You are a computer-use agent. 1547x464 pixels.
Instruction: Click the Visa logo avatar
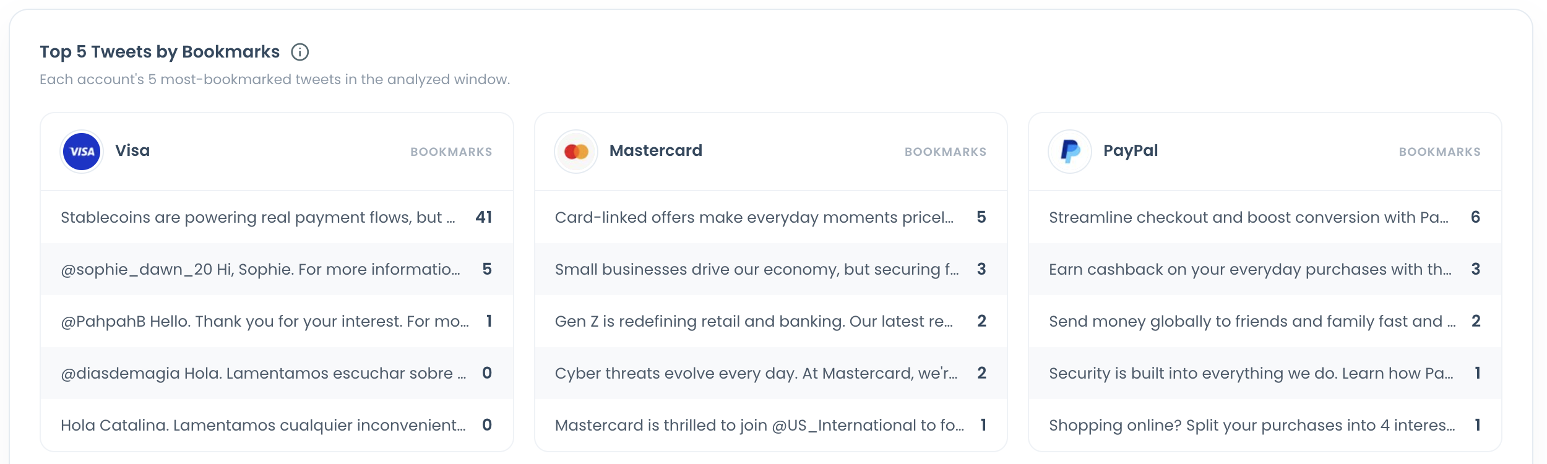(x=82, y=152)
